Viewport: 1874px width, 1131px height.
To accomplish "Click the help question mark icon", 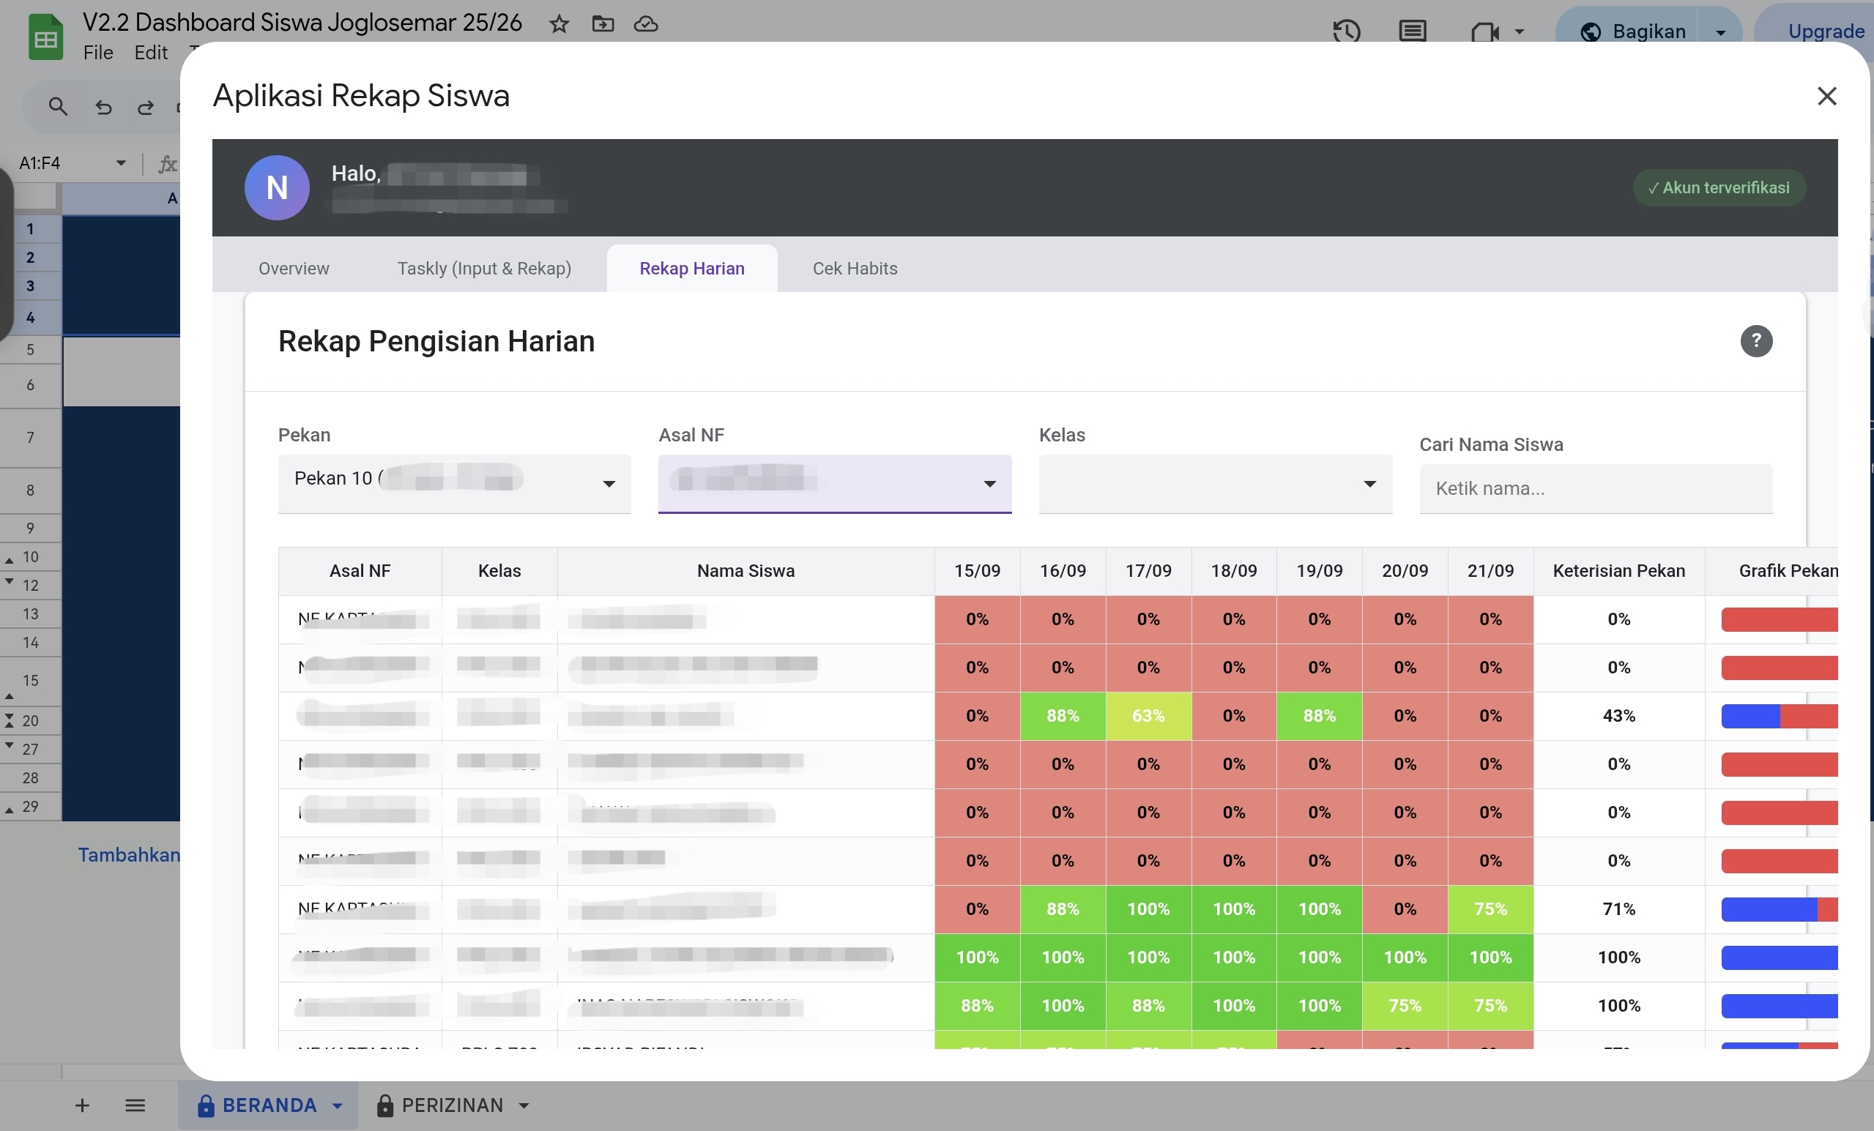I will click(1756, 340).
